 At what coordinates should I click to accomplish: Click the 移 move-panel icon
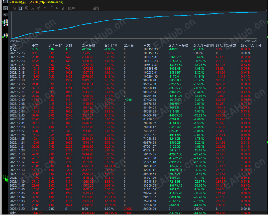(5, 8)
